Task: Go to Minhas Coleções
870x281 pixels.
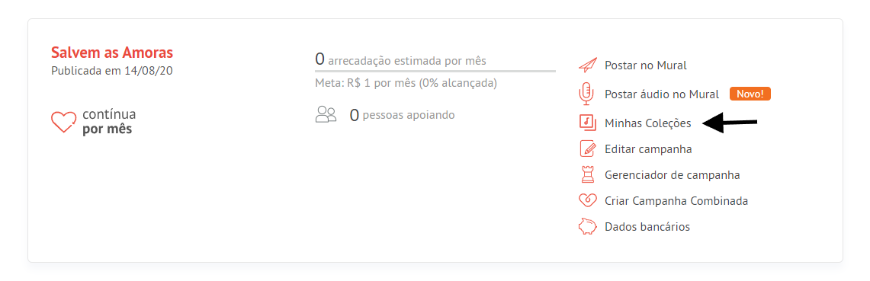Action: click(648, 123)
